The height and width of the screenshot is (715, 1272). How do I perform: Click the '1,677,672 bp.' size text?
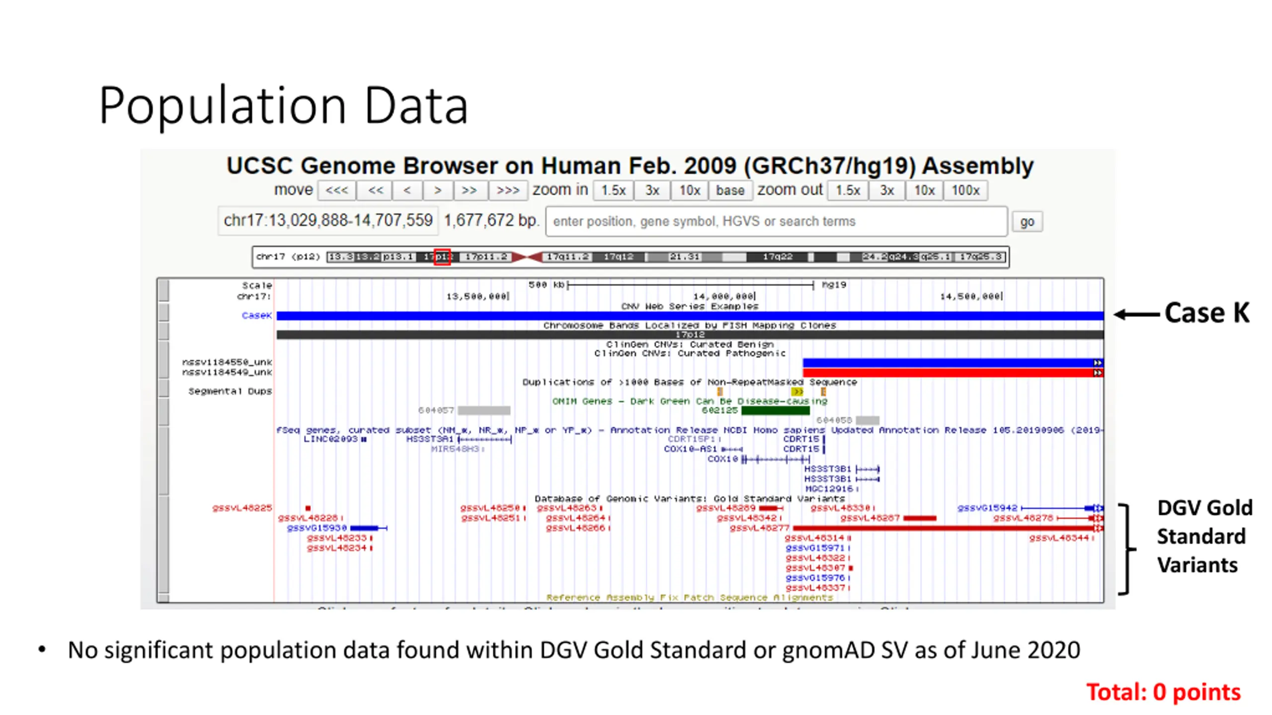pyautogui.click(x=491, y=220)
